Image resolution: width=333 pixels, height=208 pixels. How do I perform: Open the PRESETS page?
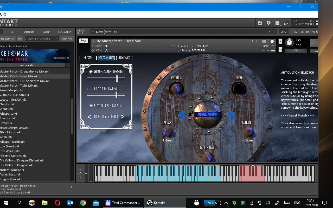point(88,58)
